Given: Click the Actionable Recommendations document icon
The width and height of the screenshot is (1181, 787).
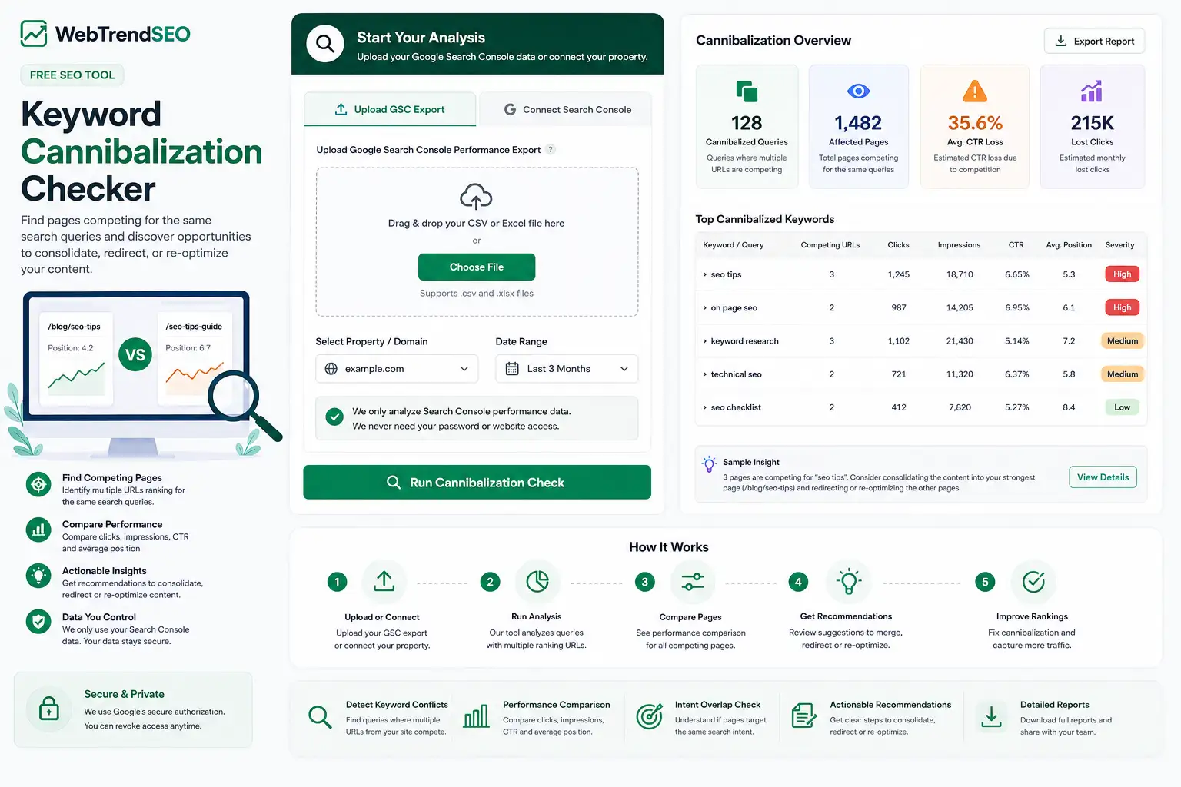Looking at the screenshot, I should coord(804,716).
